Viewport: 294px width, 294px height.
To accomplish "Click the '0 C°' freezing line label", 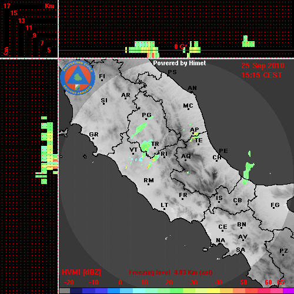I will point(180,46).
